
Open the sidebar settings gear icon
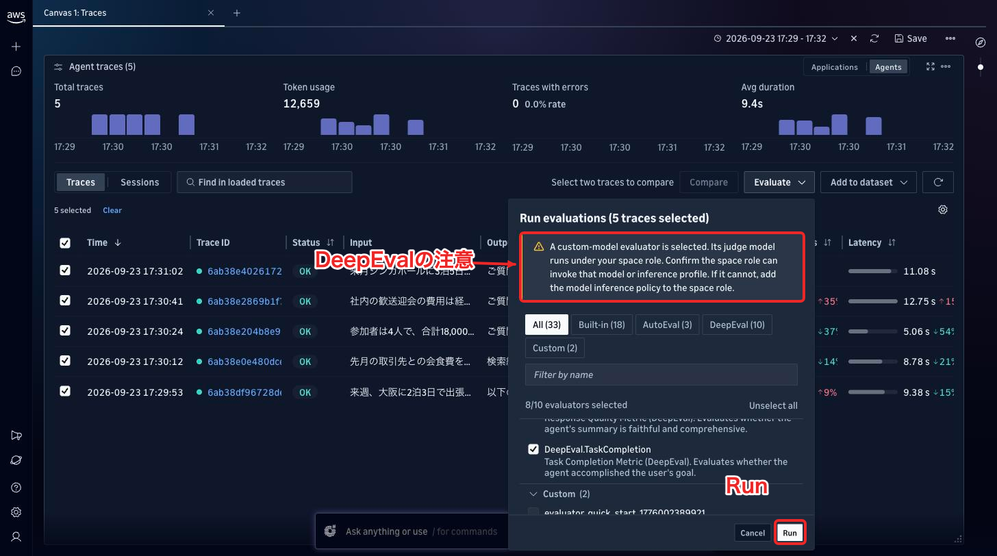[x=16, y=512]
